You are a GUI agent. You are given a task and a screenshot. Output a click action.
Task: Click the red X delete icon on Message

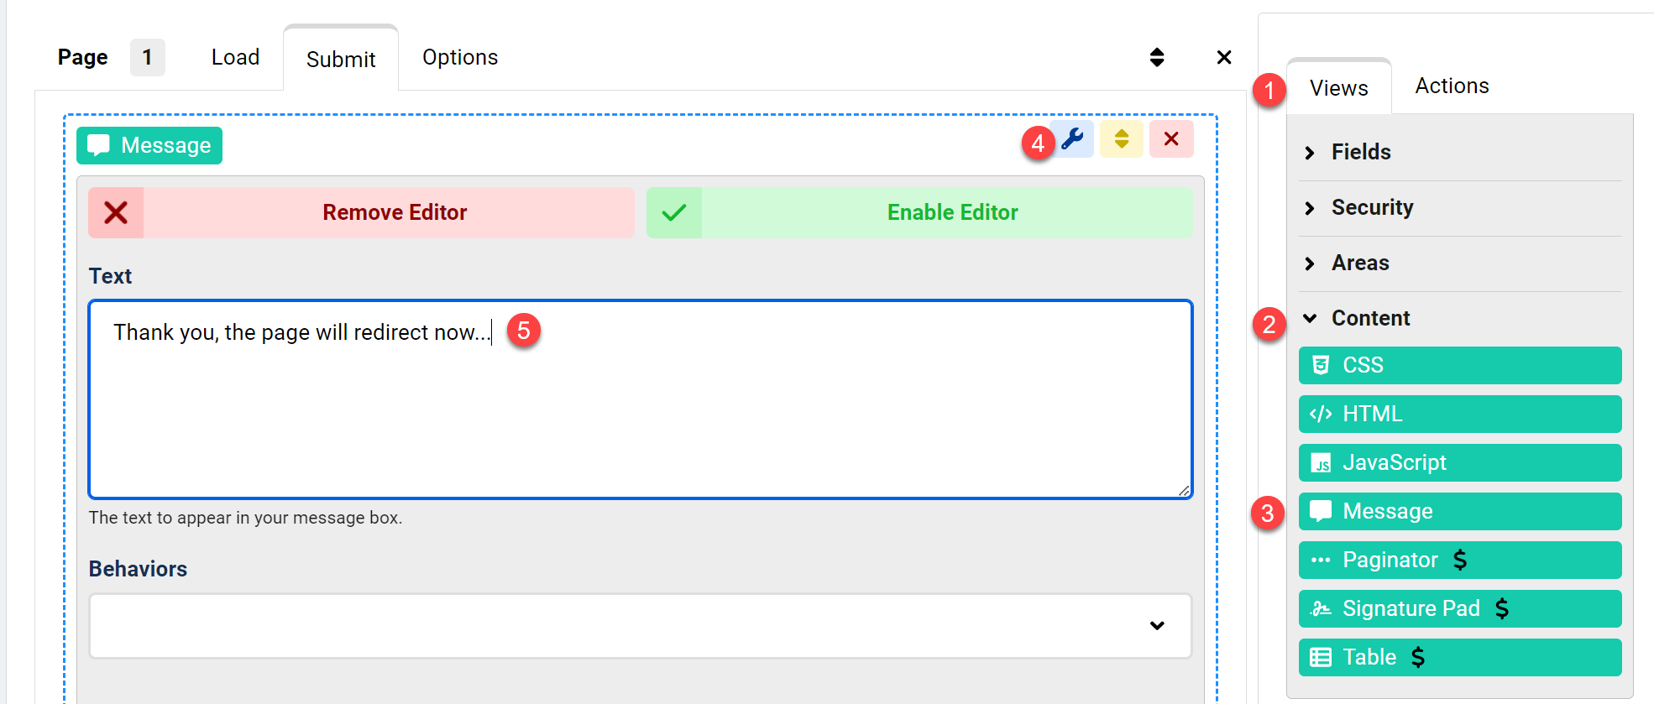[x=1171, y=138]
